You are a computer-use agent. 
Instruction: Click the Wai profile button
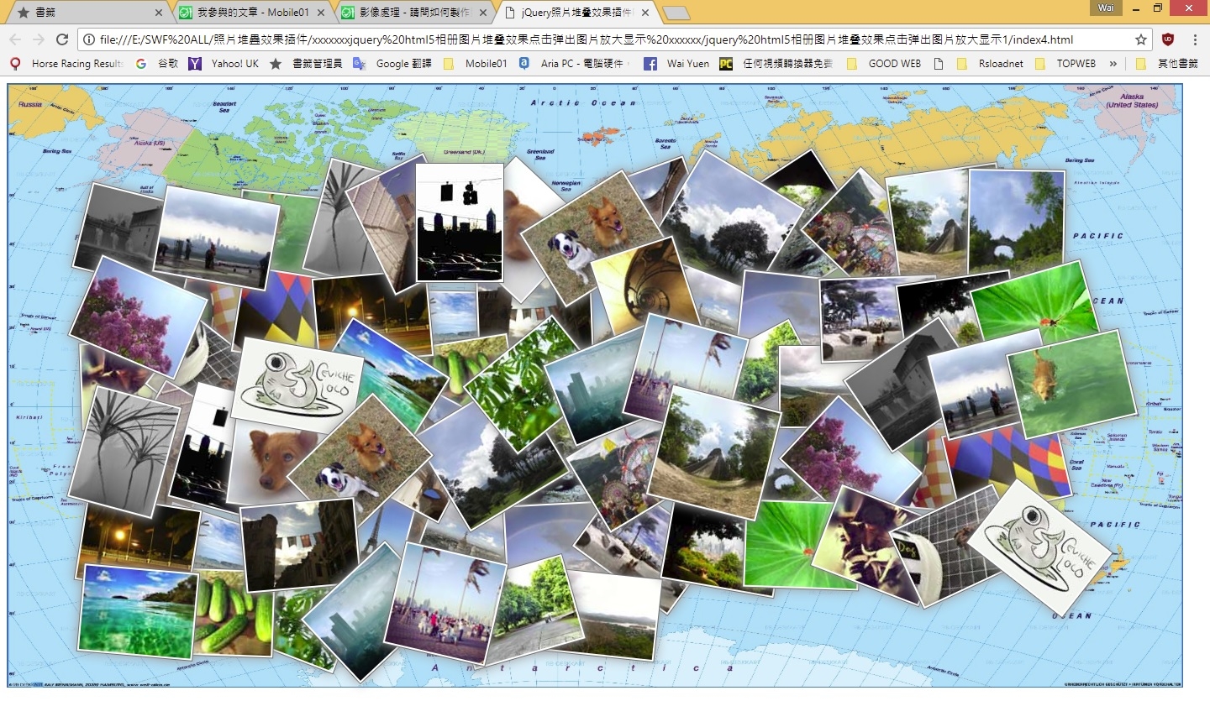1106,8
